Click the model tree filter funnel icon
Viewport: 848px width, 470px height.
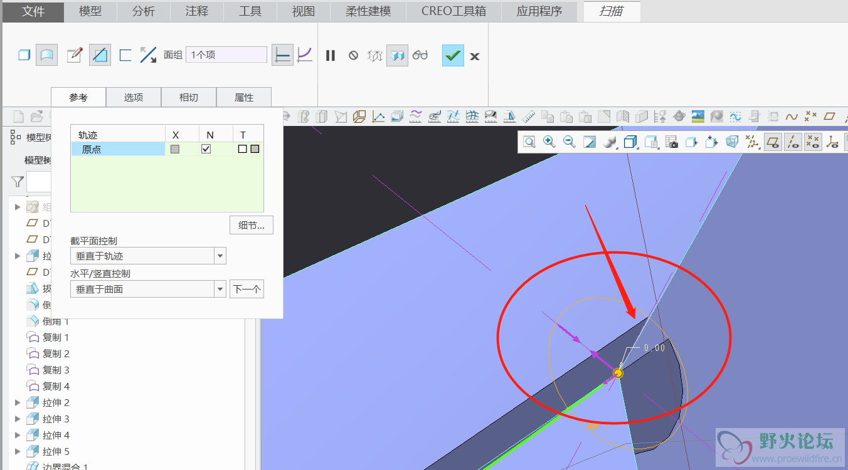(18, 182)
